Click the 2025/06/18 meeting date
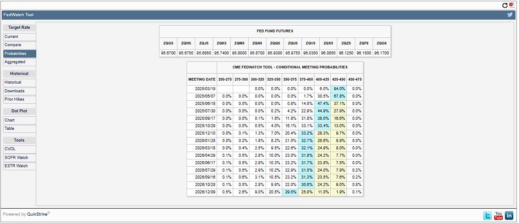Image resolution: width=519 pixels, height=223 pixels. (x=202, y=104)
